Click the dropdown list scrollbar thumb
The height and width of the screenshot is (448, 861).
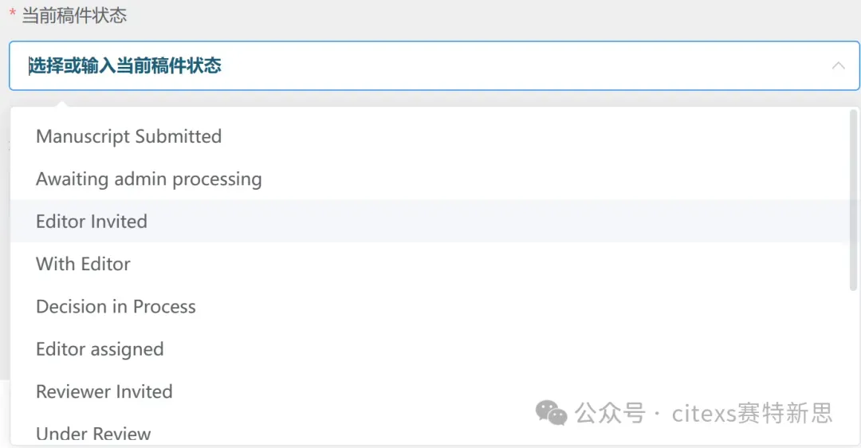pos(853,200)
